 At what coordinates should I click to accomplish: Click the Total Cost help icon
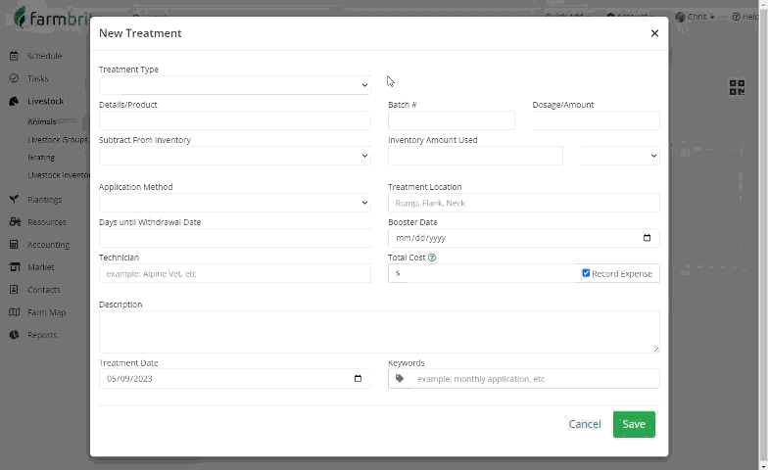(x=432, y=258)
